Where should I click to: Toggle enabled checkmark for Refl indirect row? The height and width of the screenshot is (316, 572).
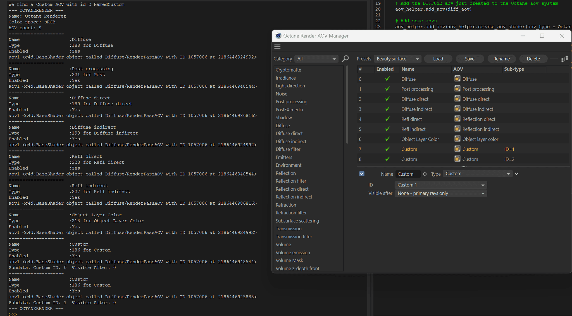pyautogui.click(x=387, y=129)
